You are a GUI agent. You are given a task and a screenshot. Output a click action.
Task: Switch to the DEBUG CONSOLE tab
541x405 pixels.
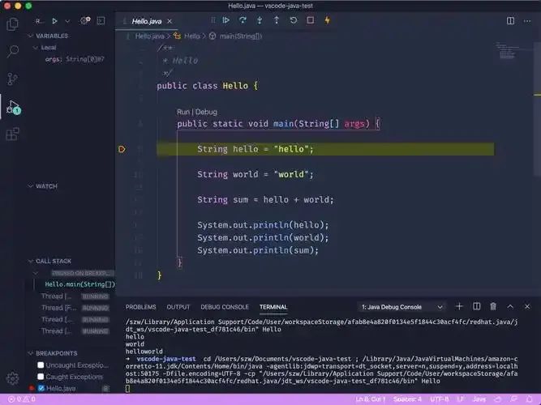pos(225,307)
